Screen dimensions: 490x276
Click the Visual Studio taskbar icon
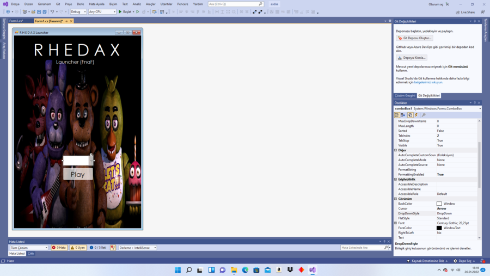click(313, 270)
